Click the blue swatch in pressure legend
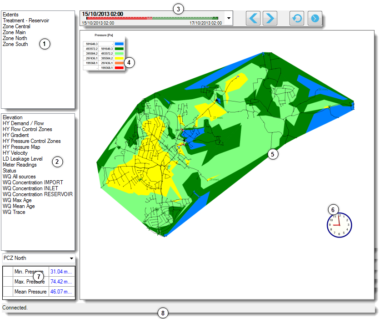Viewport: 380px width, 319px height. [x=119, y=44]
